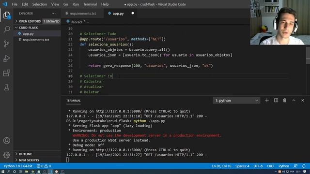Click the unsaved dot on the app.py tab
This screenshot has height=174, width=310.
point(133,13)
